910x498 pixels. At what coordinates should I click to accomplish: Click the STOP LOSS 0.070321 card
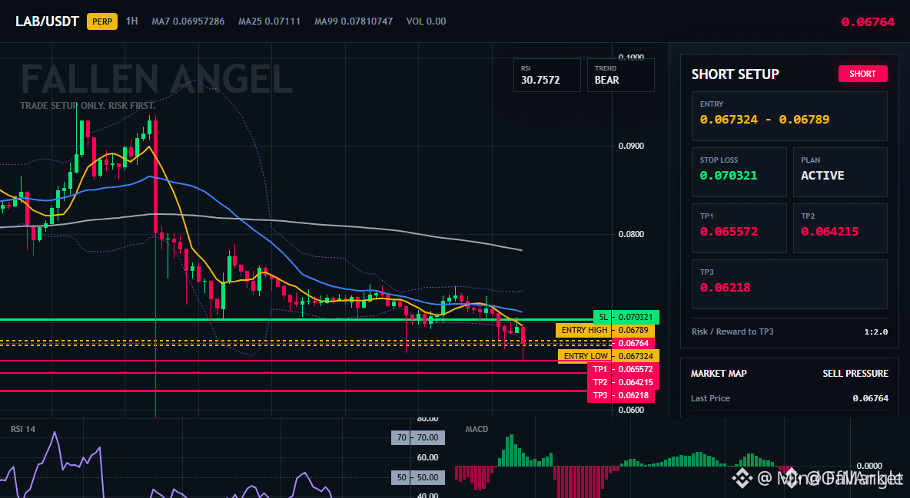739,172
